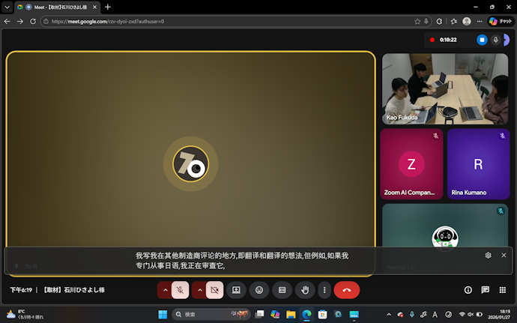Open new browser tab
Viewport: 517px width, 323px height.
pyautogui.click(x=107, y=7)
